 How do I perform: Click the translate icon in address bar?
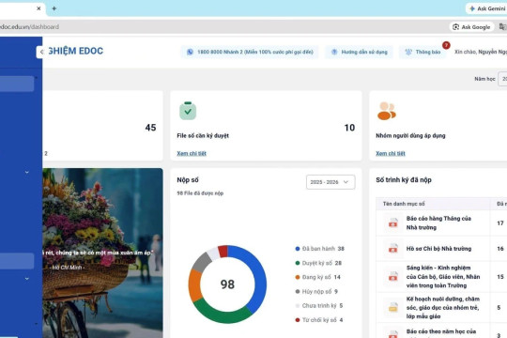[503, 27]
